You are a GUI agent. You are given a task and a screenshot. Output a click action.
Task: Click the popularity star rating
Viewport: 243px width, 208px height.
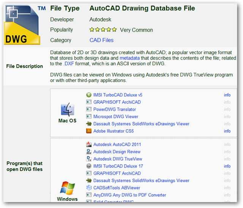coord(103,30)
